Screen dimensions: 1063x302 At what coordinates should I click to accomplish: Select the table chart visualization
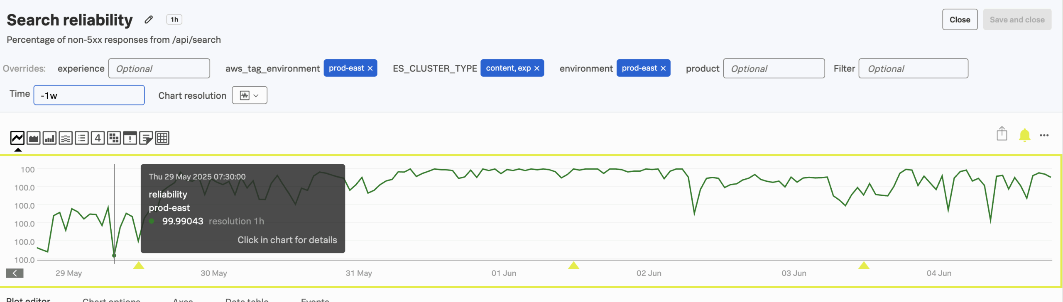pos(162,138)
